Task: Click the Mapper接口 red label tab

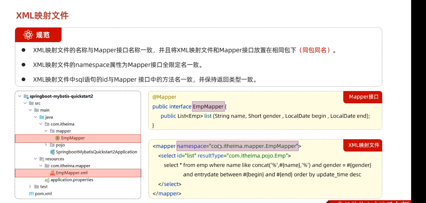Action: click(363, 97)
